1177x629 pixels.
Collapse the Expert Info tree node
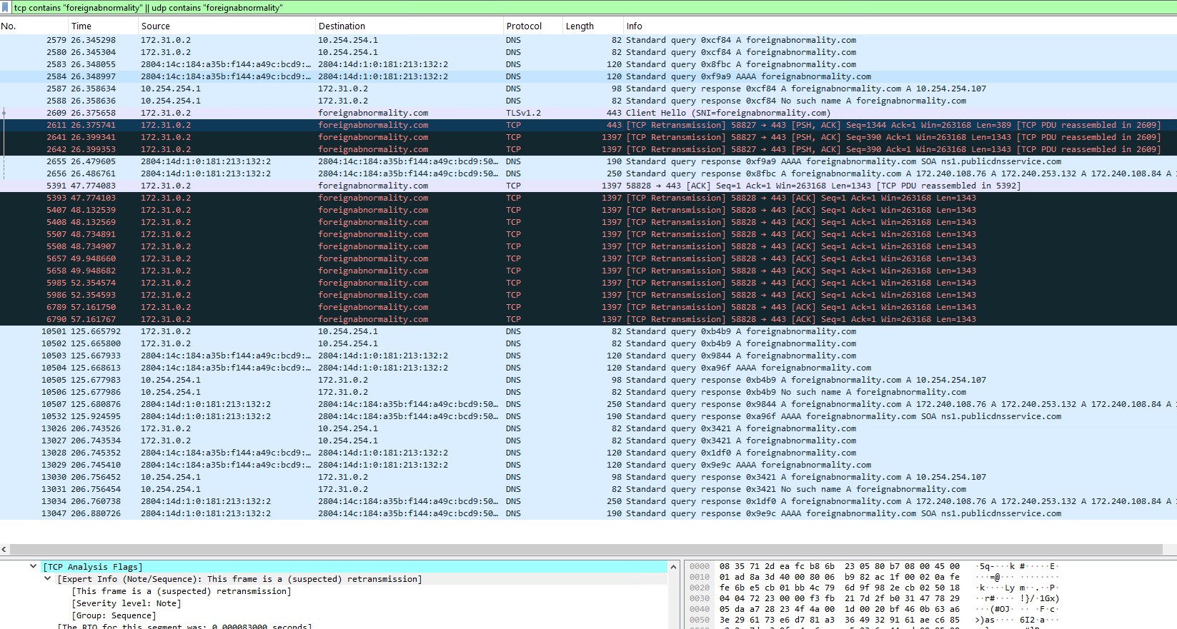tap(47, 579)
